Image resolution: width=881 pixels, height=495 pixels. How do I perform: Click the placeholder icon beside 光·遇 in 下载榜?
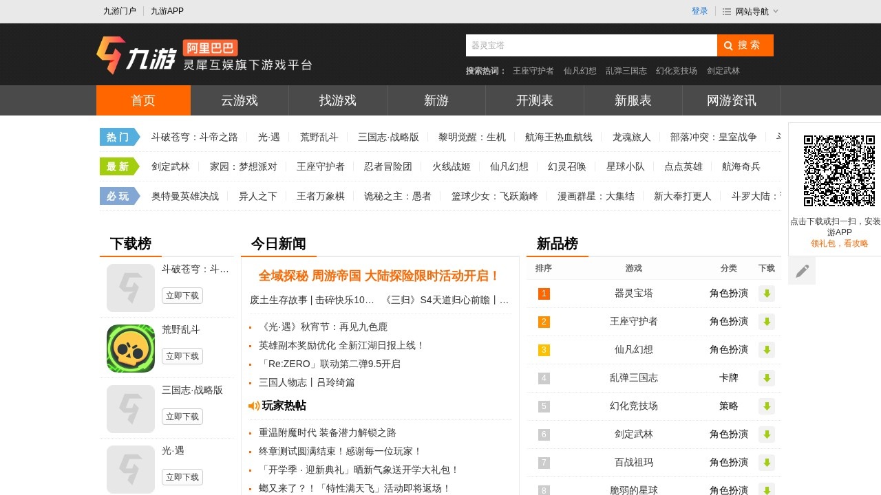coord(131,470)
